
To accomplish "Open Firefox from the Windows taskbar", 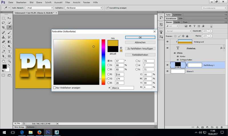I will [39, 132].
